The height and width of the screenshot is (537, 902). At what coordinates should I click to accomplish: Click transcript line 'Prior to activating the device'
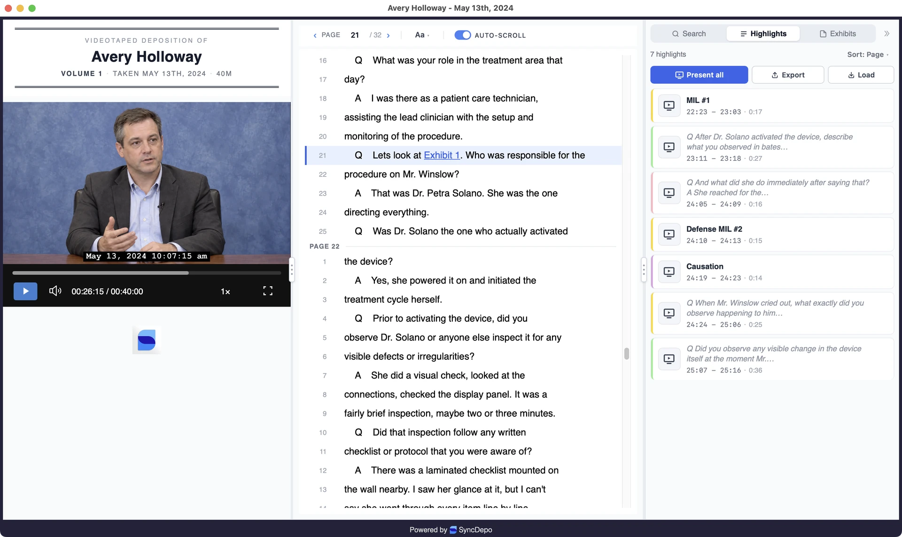[x=463, y=318]
